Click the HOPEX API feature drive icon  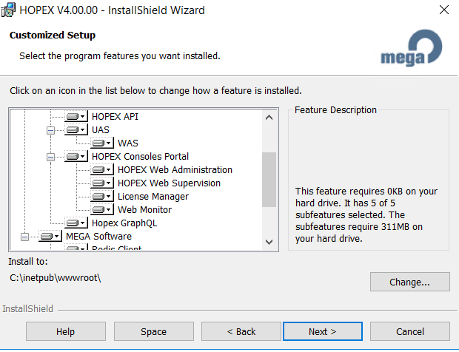tap(76, 117)
